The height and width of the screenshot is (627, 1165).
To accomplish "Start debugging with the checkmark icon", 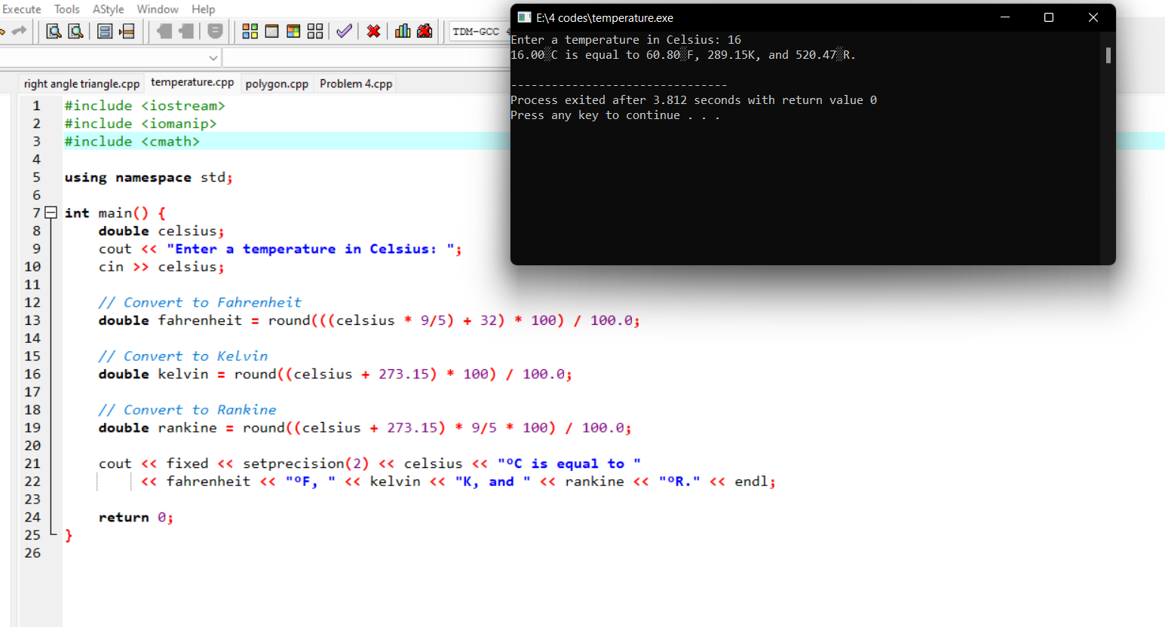I will click(345, 31).
